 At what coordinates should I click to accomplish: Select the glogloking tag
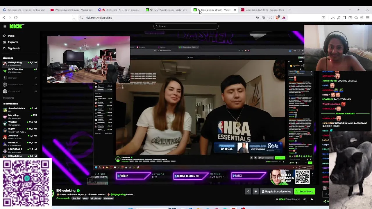(x=96, y=198)
